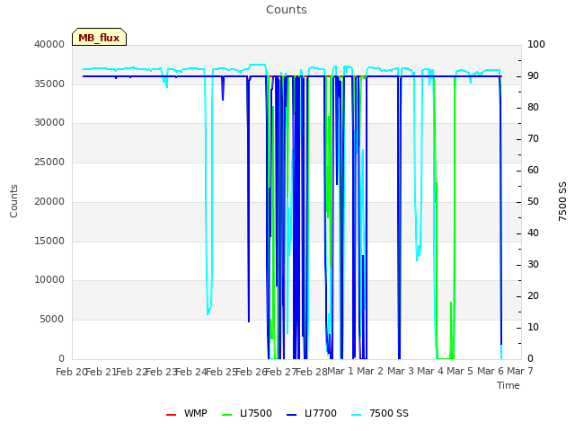Click the 60 tick on right axis
The height and width of the screenshot is (431, 575).
click(x=533, y=170)
